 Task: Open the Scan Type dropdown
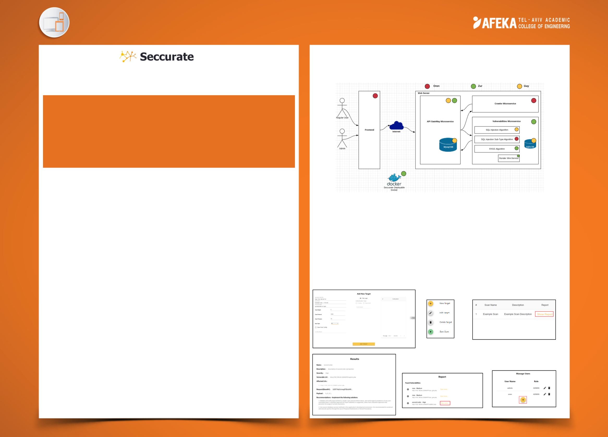(335, 324)
